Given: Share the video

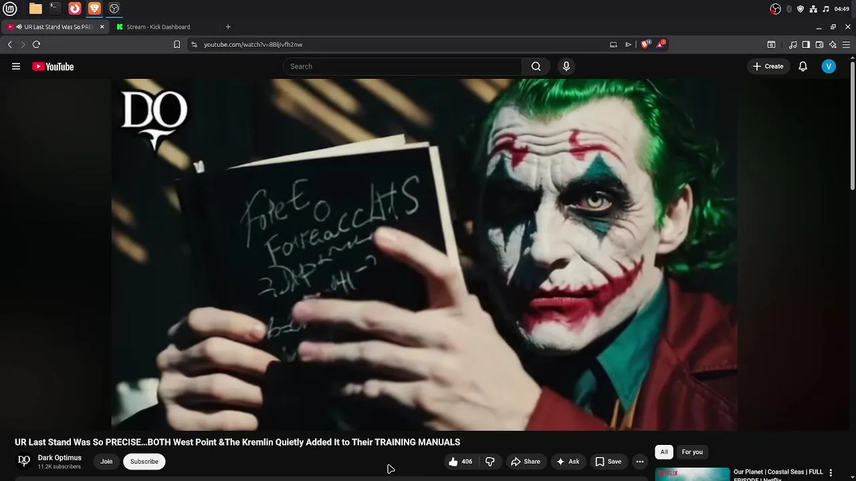Looking at the screenshot, I should click(525, 462).
